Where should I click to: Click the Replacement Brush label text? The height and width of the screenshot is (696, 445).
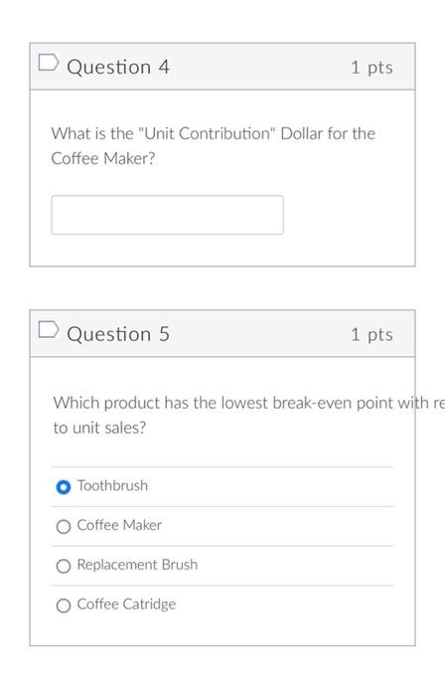click(137, 565)
